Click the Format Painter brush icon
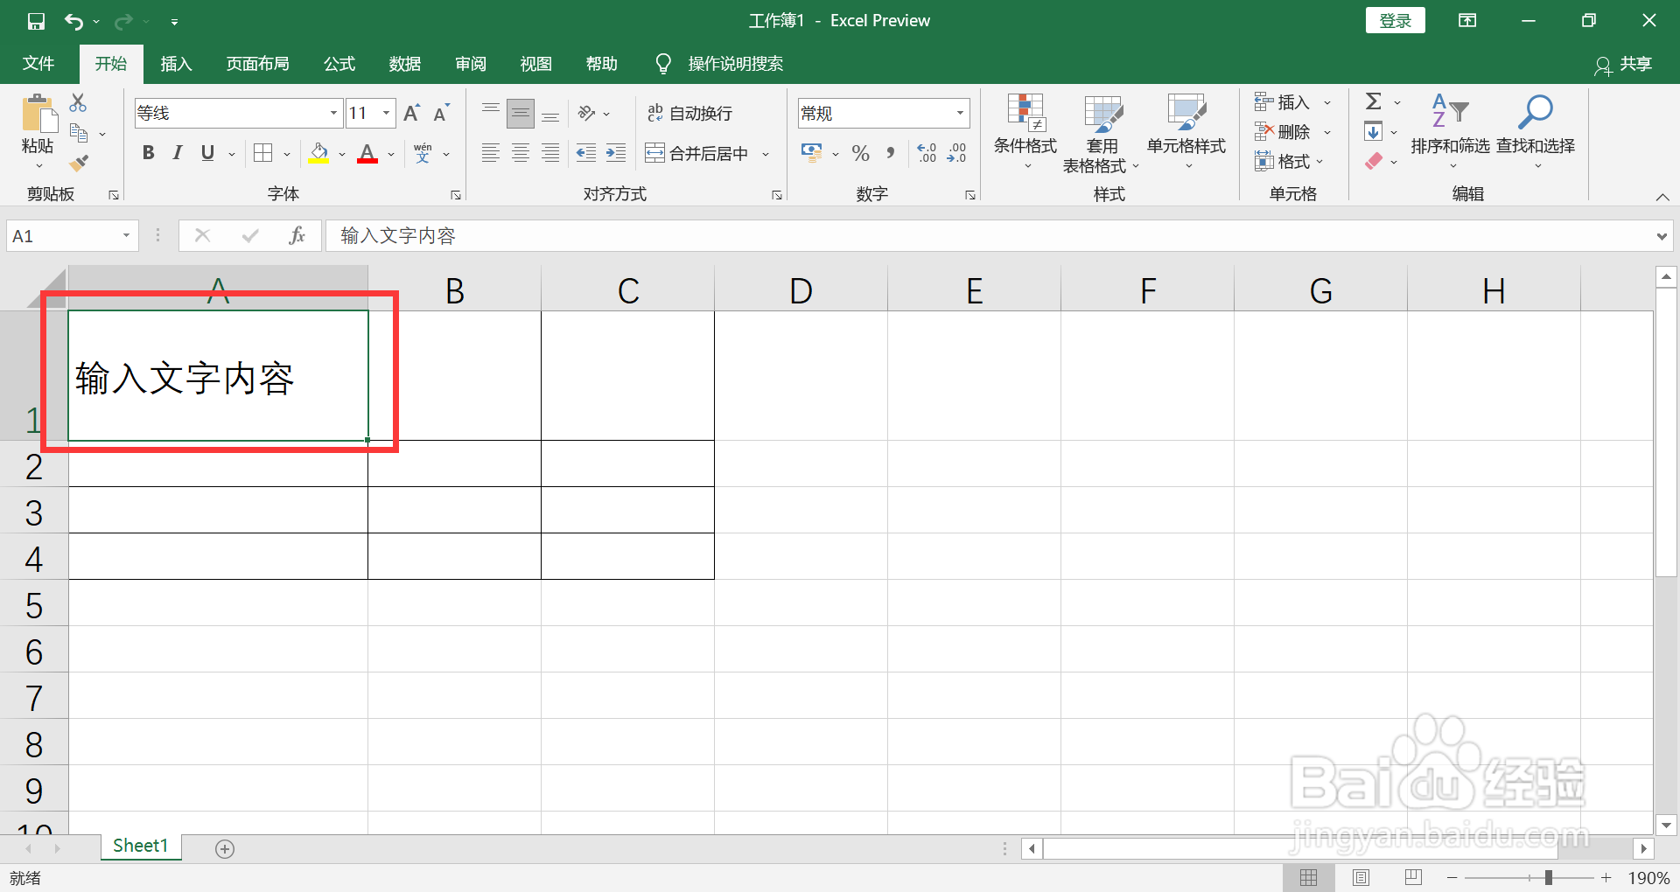Screen dimensions: 1680x892 pos(79,163)
